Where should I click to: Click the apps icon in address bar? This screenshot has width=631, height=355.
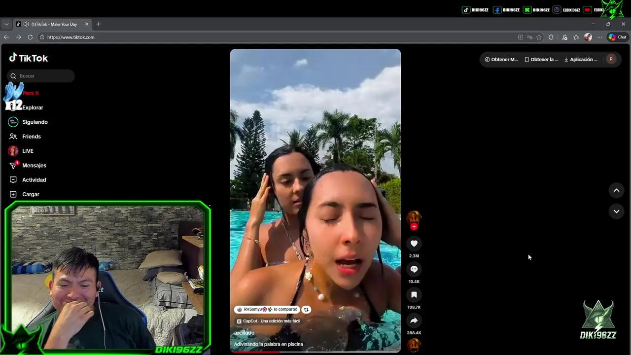click(x=521, y=37)
